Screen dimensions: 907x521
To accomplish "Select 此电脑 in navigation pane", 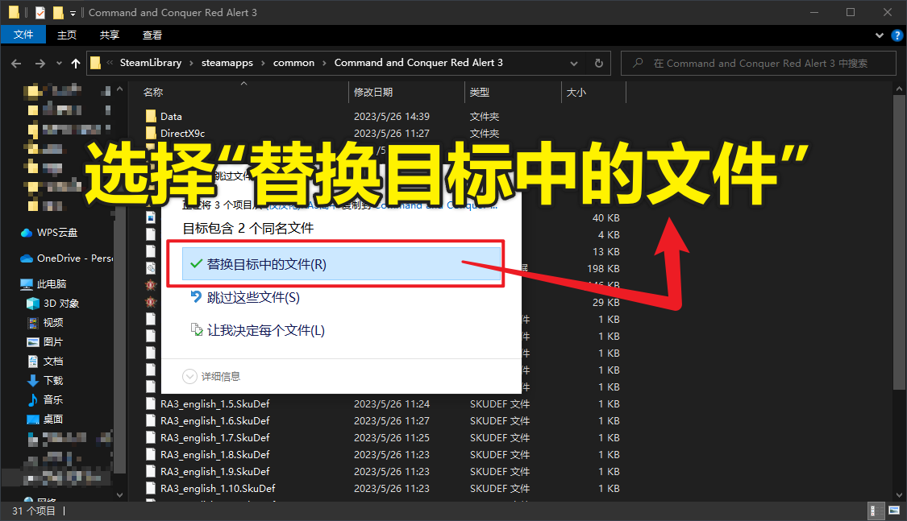I will coord(44,283).
